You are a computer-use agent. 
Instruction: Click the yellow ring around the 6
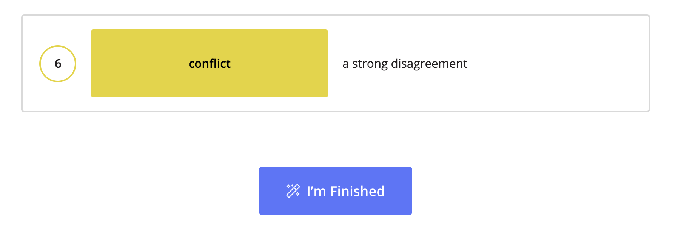coord(58,46)
